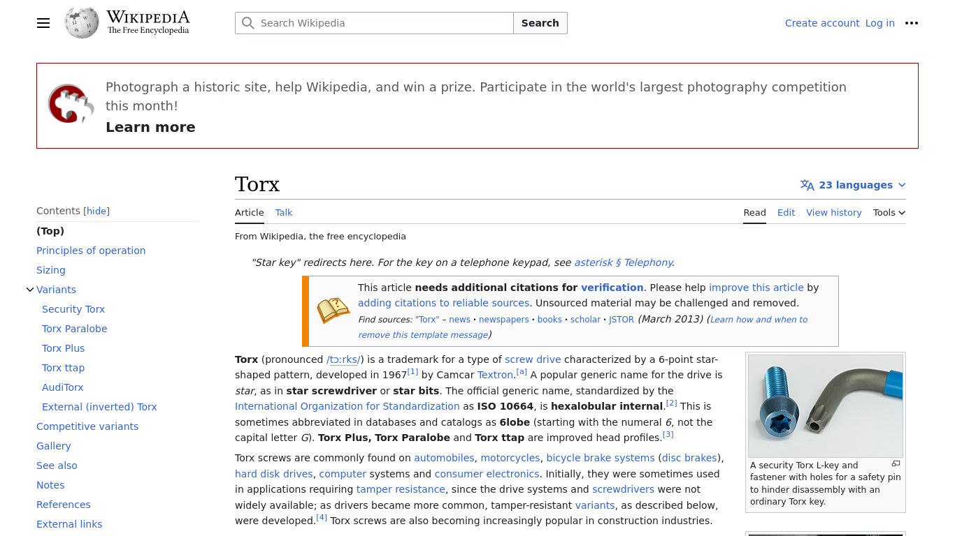Screen dimensions: 955x536
Task: Go to Security Torx subsection
Action: (x=73, y=309)
